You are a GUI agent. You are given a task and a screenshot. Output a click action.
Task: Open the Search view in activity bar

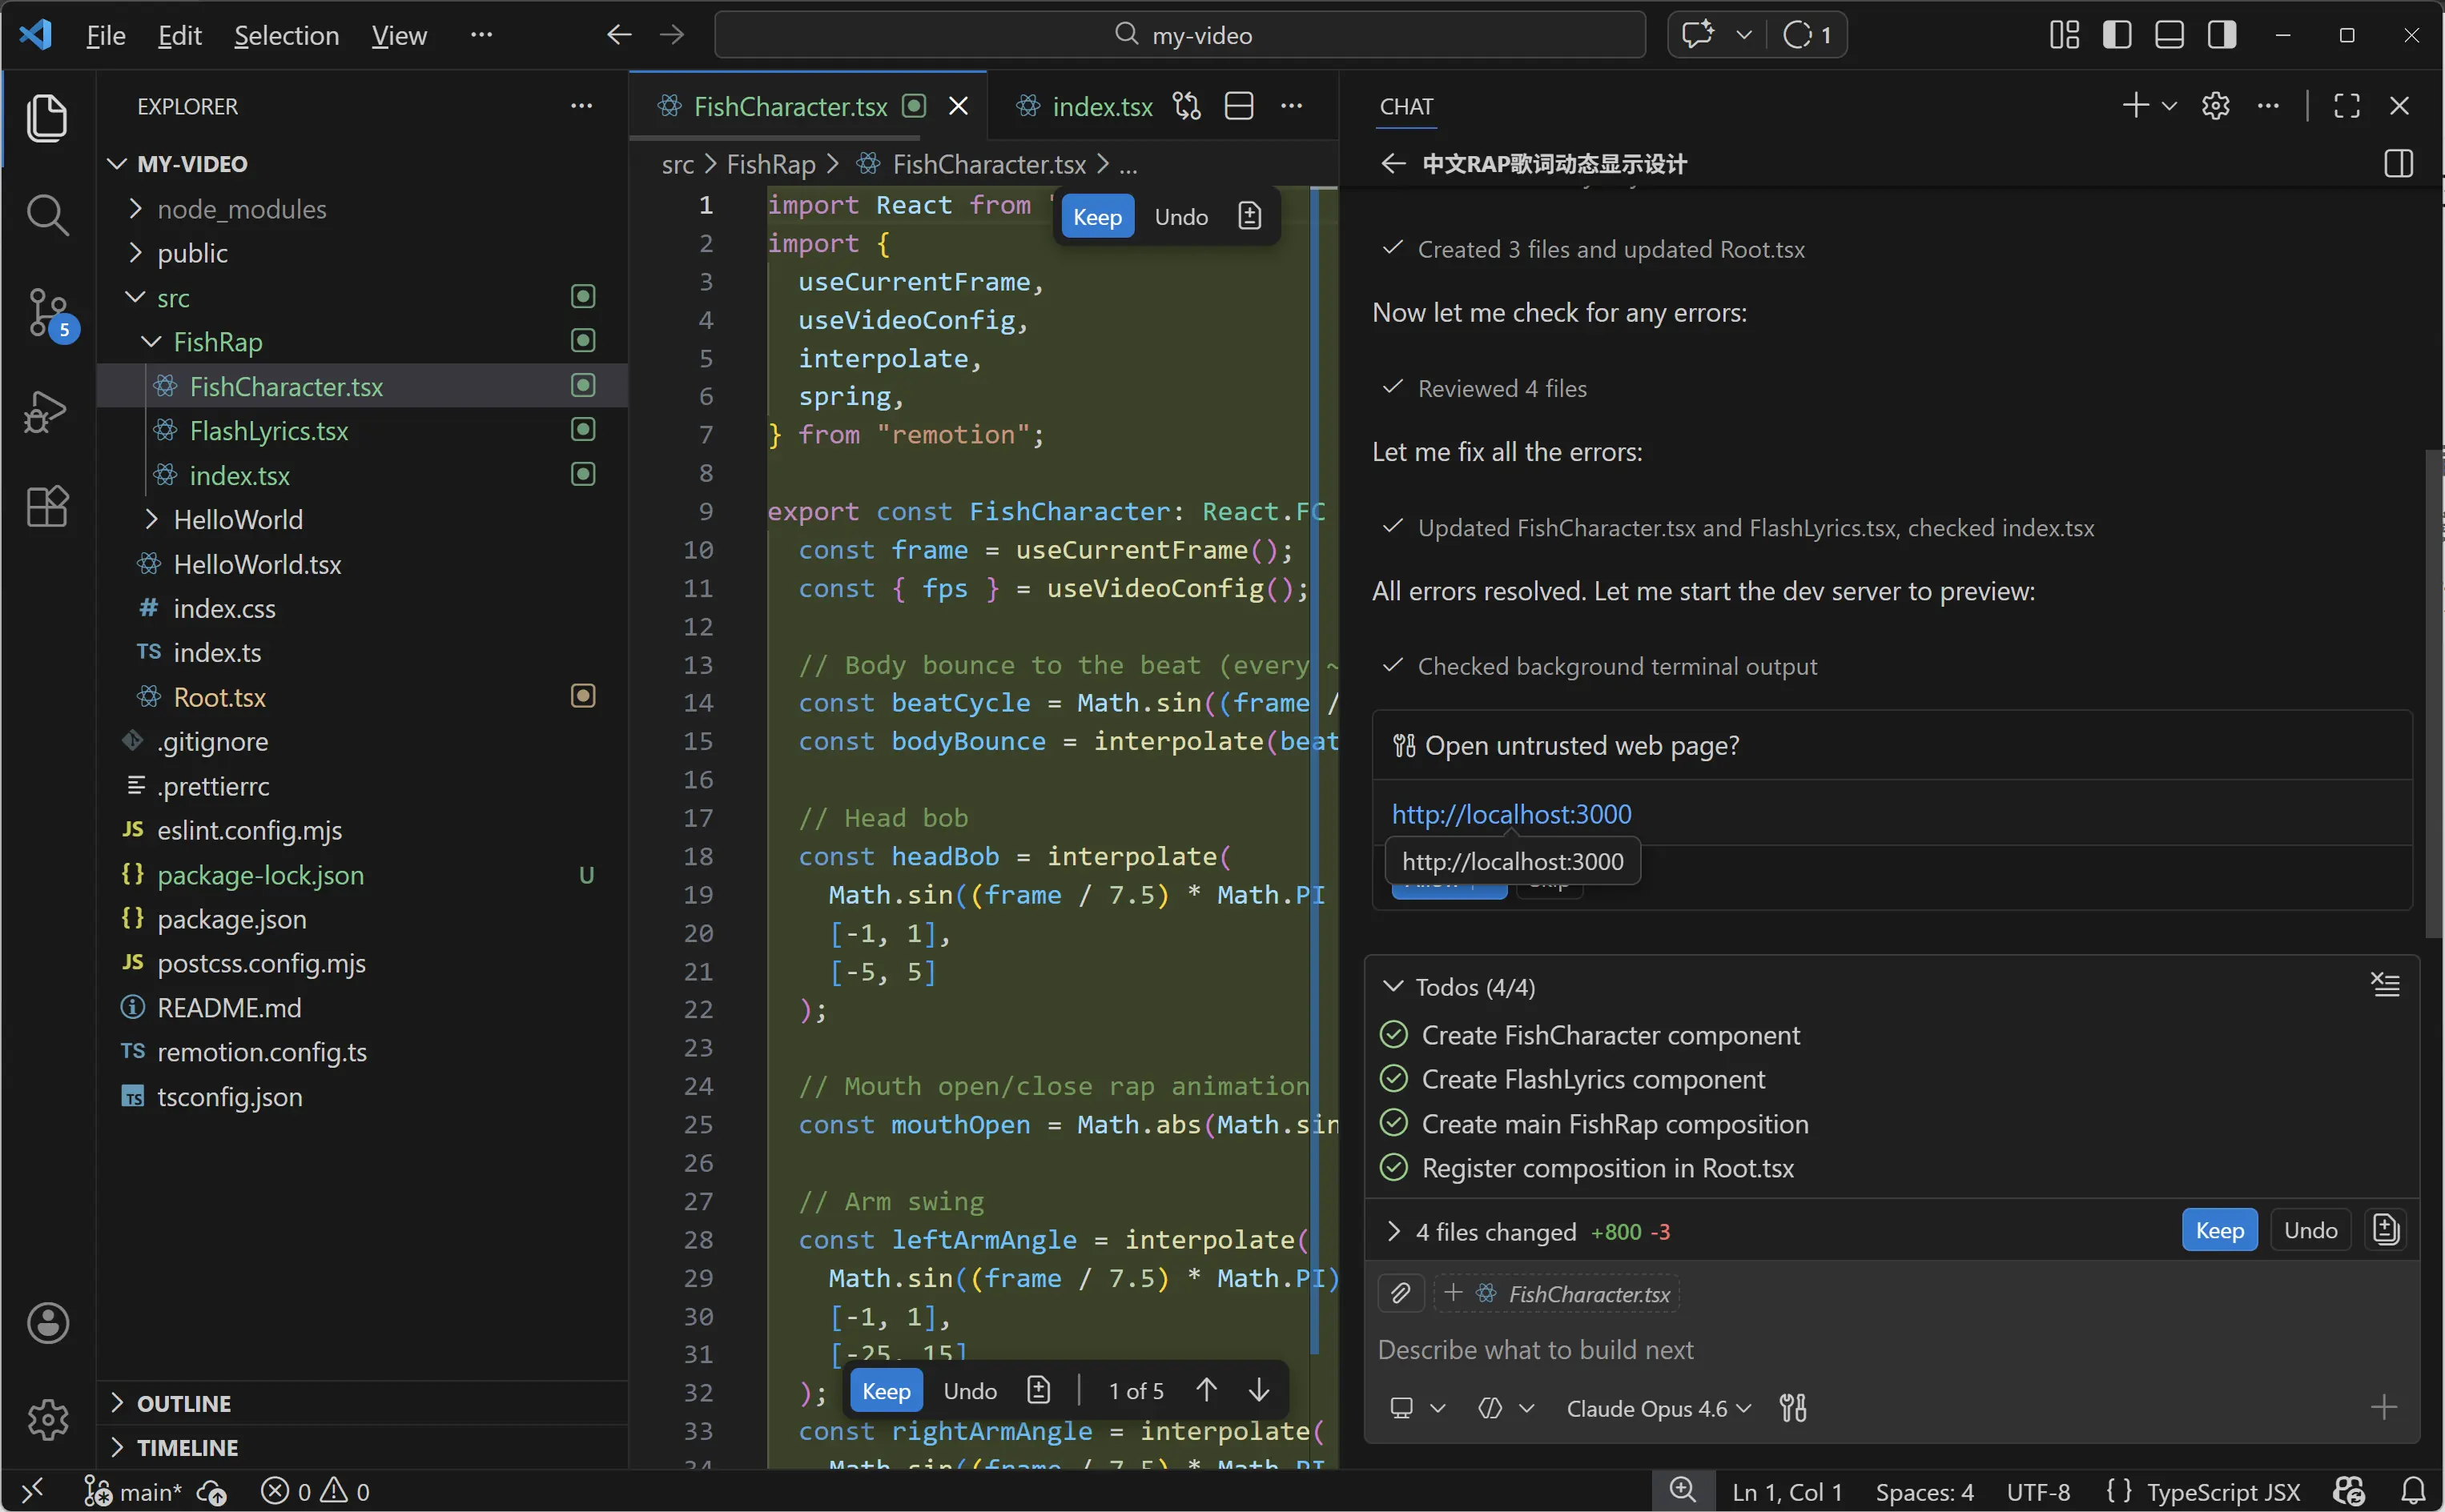[47, 214]
